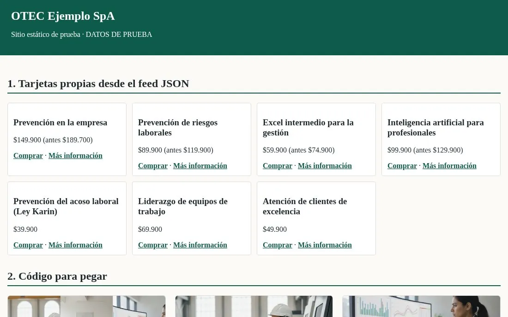Viewport: 508px width, 317px height.
Task: Click the card title 'Atención de clientes de excelencia'
Action: [305, 206]
